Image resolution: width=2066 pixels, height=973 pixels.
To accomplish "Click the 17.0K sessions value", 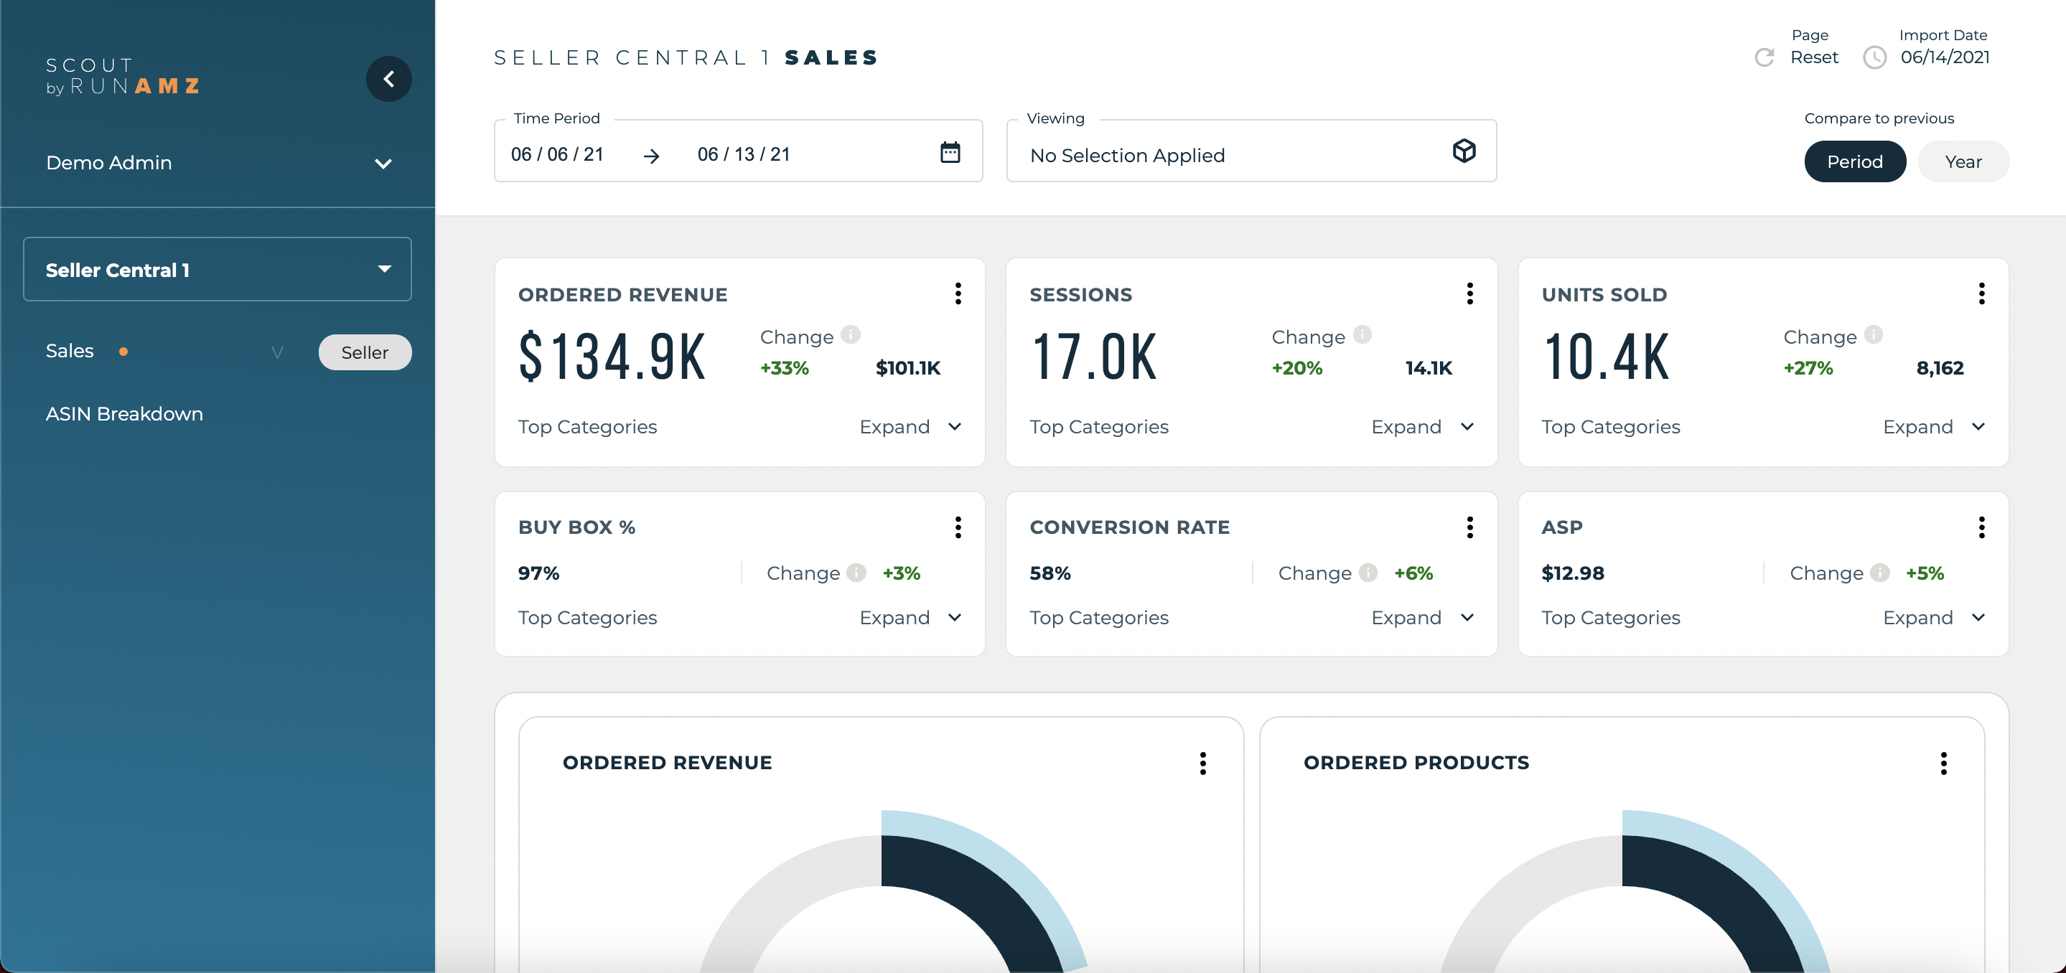I will (1094, 357).
